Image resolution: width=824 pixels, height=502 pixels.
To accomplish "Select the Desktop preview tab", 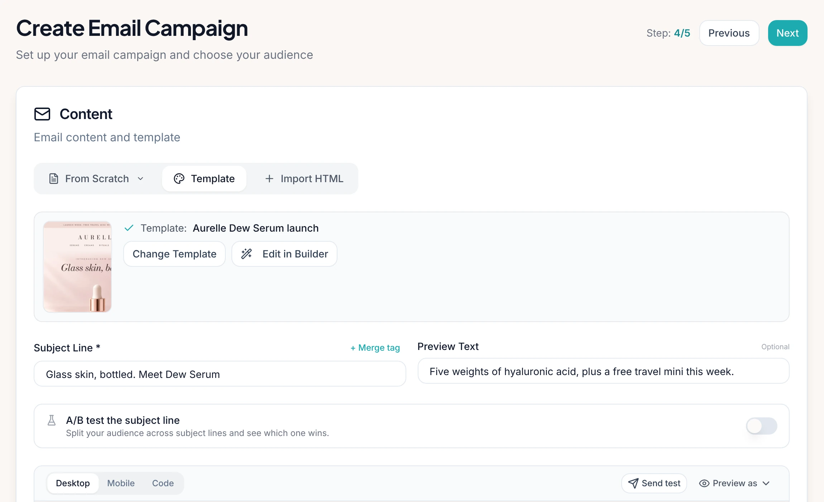I will (73, 483).
